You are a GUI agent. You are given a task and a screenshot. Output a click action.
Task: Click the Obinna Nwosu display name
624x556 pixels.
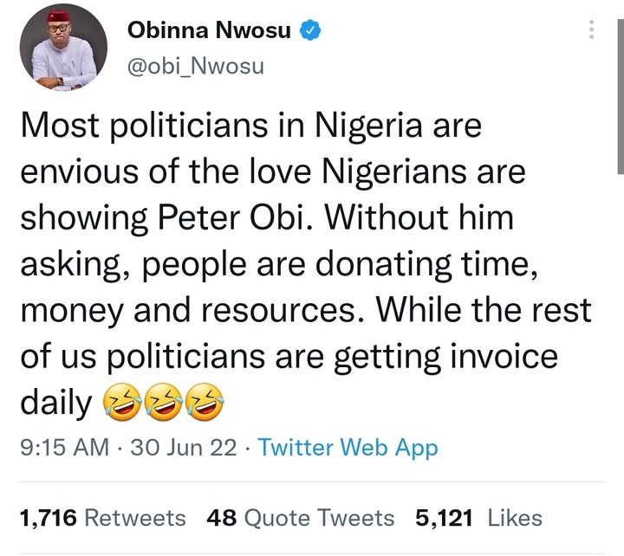pyautogui.click(x=211, y=30)
